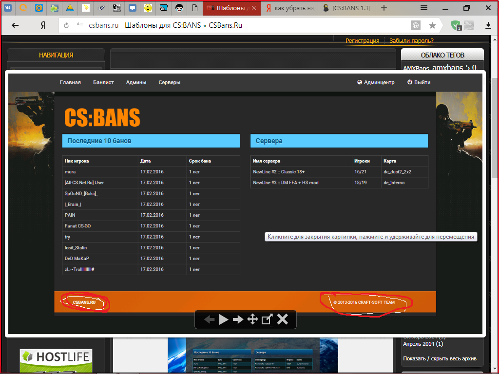
Task: Click 'Выйти' in the pictured header
Action: 419,82
